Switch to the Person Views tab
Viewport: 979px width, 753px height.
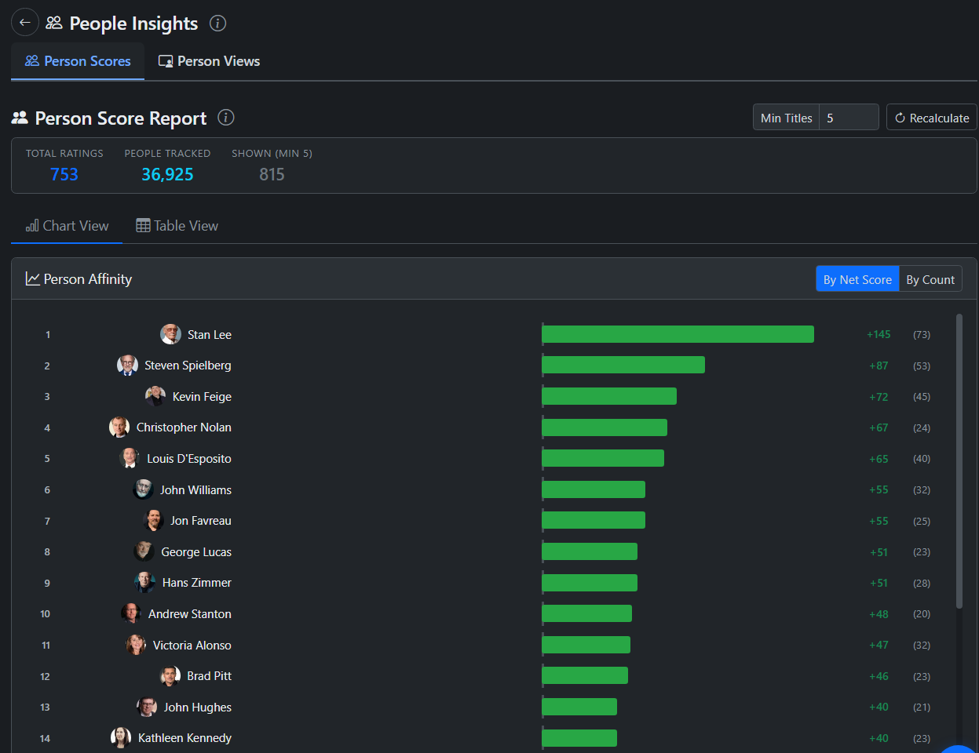(x=209, y=61)
